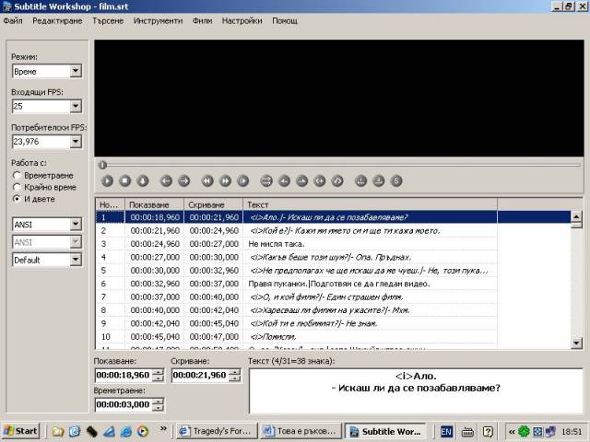Click the down-arrow scroll list button
Image resolution: width=590 pixels, height=442 pixels.
[x=143, y=181]
